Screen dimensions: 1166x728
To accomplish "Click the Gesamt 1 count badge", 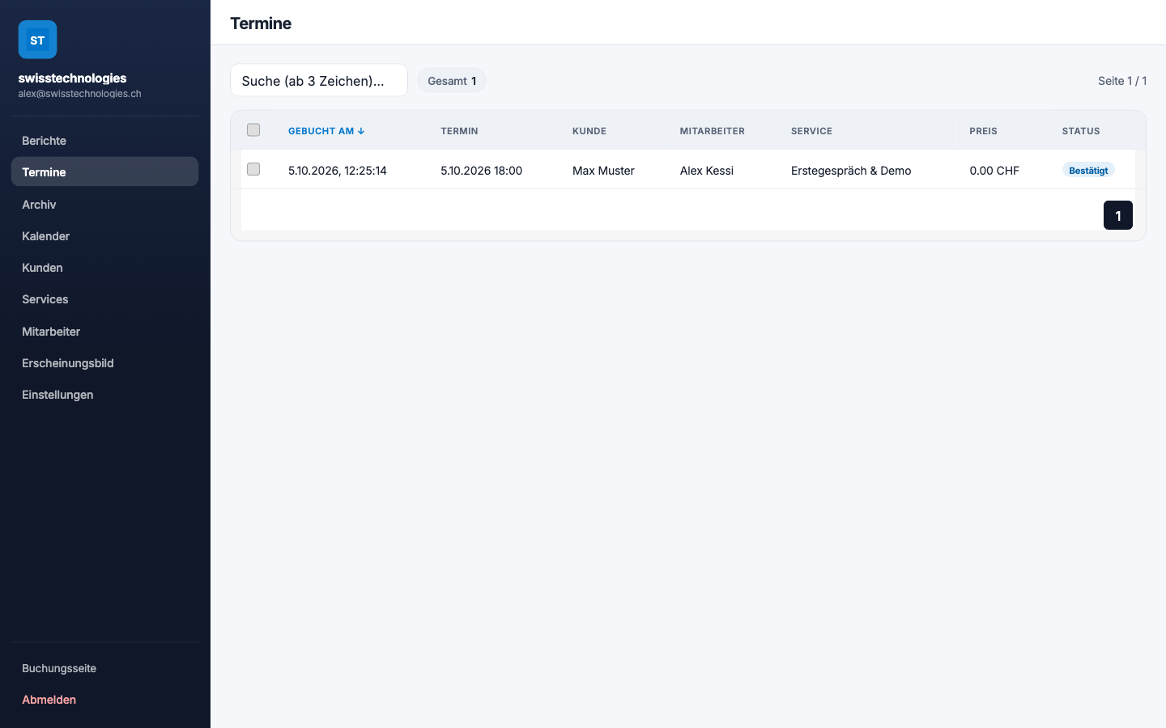I will coord(452,81).
